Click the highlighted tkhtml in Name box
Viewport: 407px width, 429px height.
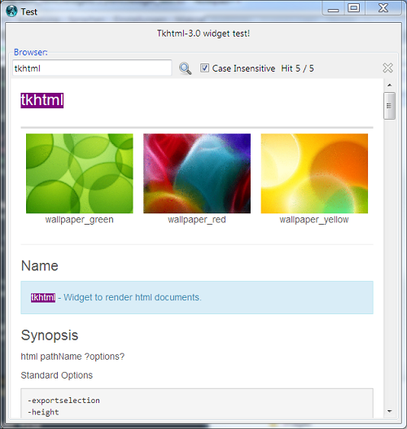43,297
